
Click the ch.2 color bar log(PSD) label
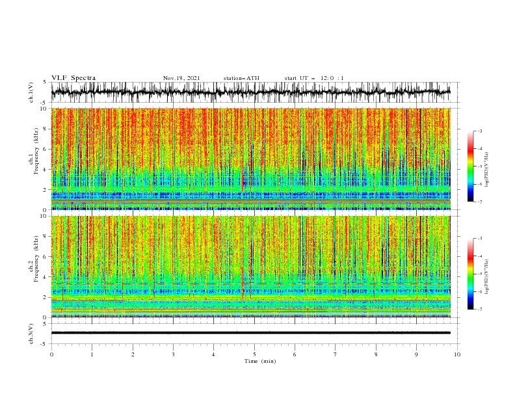[487, 277]
